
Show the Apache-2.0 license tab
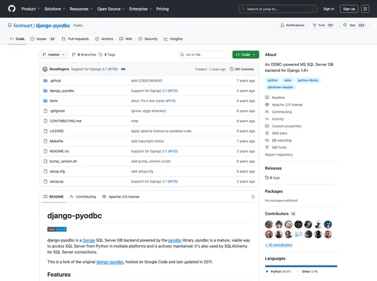pos(121,196)
